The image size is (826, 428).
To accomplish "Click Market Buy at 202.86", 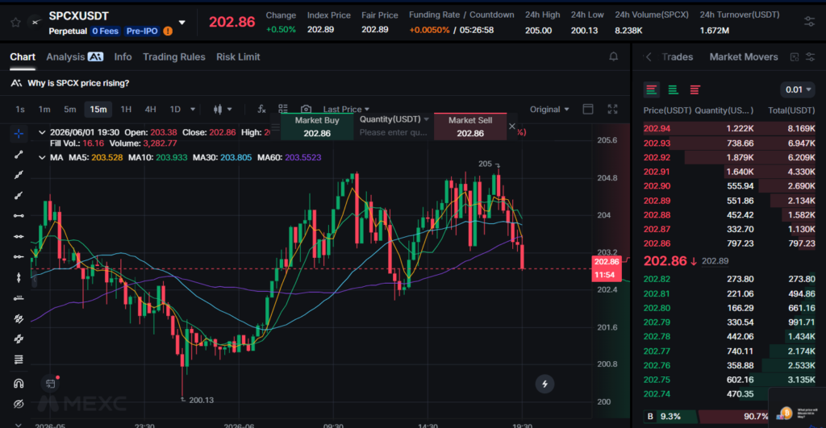I will click(317, 127).
